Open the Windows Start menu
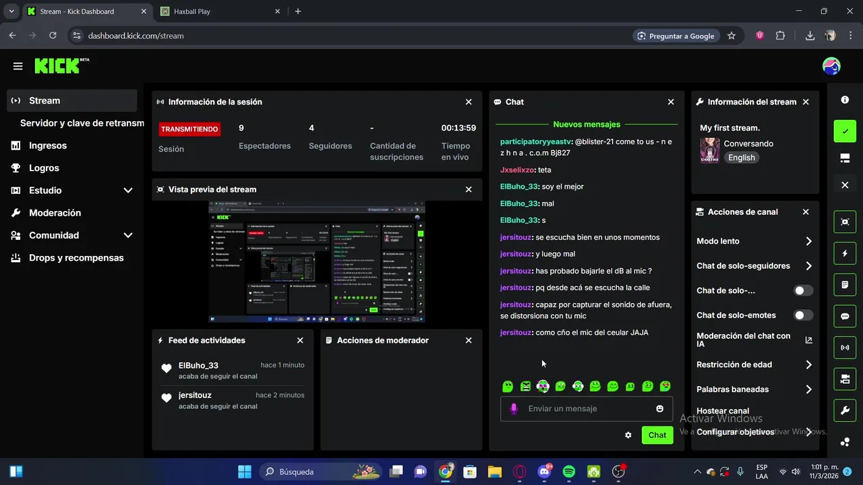 [x=245, y=472]
